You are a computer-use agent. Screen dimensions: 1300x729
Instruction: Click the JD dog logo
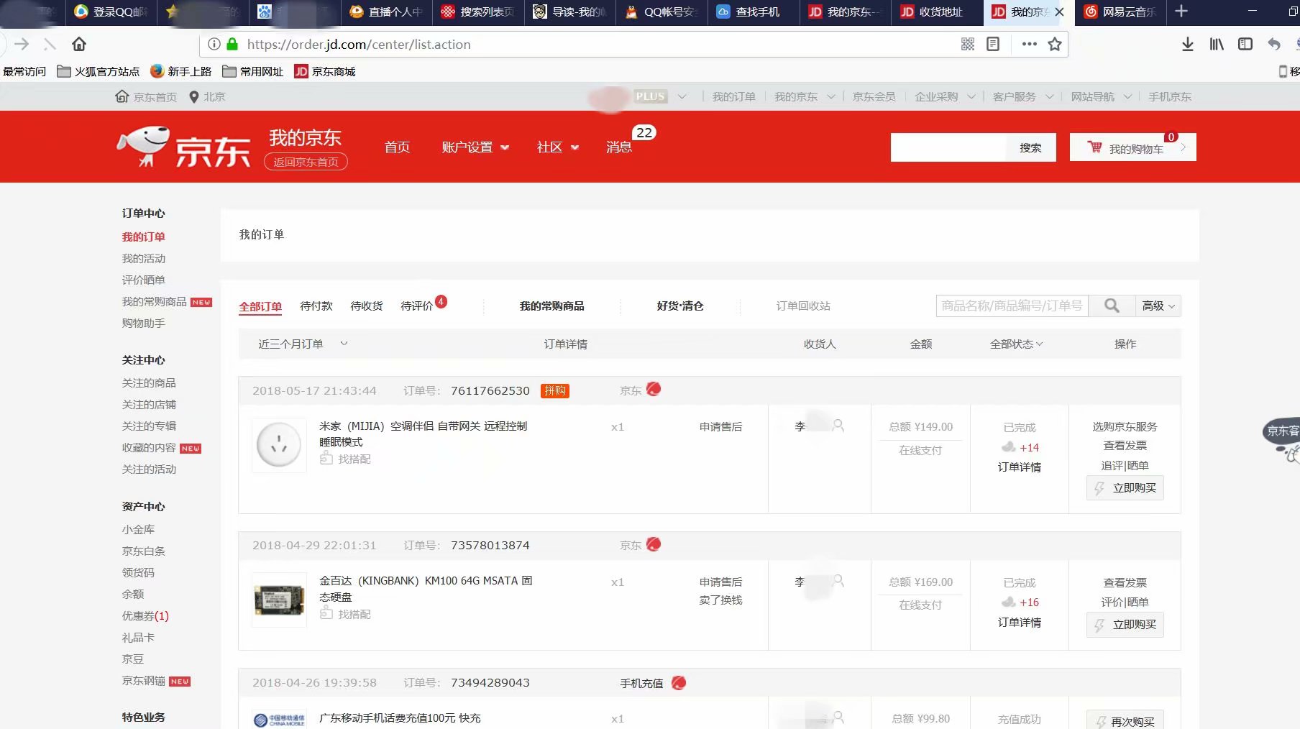[x=144, y=146]
